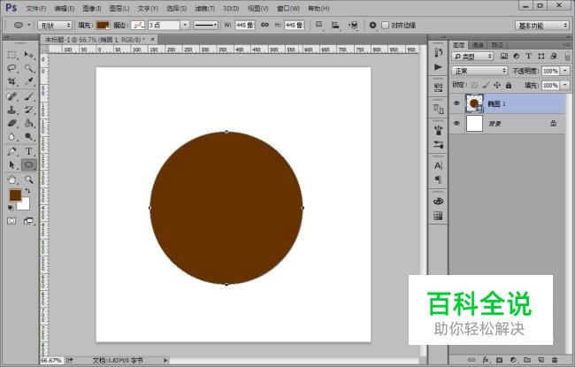Select the Rectangular Marquee tool
The height and width of the screenshot is (367, 575).
[x=11, y=55]
